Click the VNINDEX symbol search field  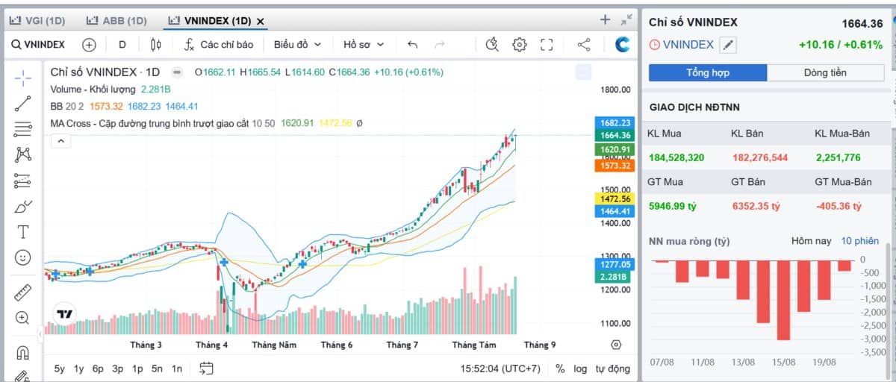tap(38, 45)
